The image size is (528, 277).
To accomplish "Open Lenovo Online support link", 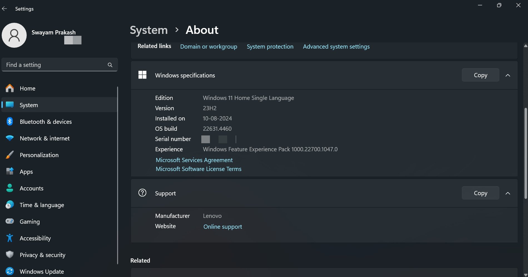I will pos(223,227).
